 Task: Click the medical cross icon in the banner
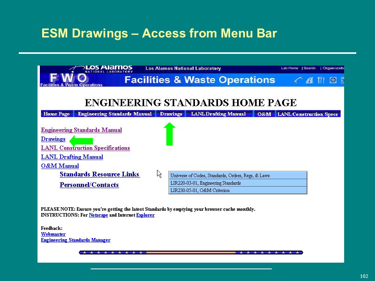[333, 80]
